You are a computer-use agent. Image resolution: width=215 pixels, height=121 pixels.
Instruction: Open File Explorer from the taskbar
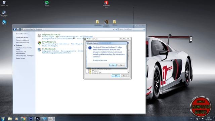tap(10, 119)
